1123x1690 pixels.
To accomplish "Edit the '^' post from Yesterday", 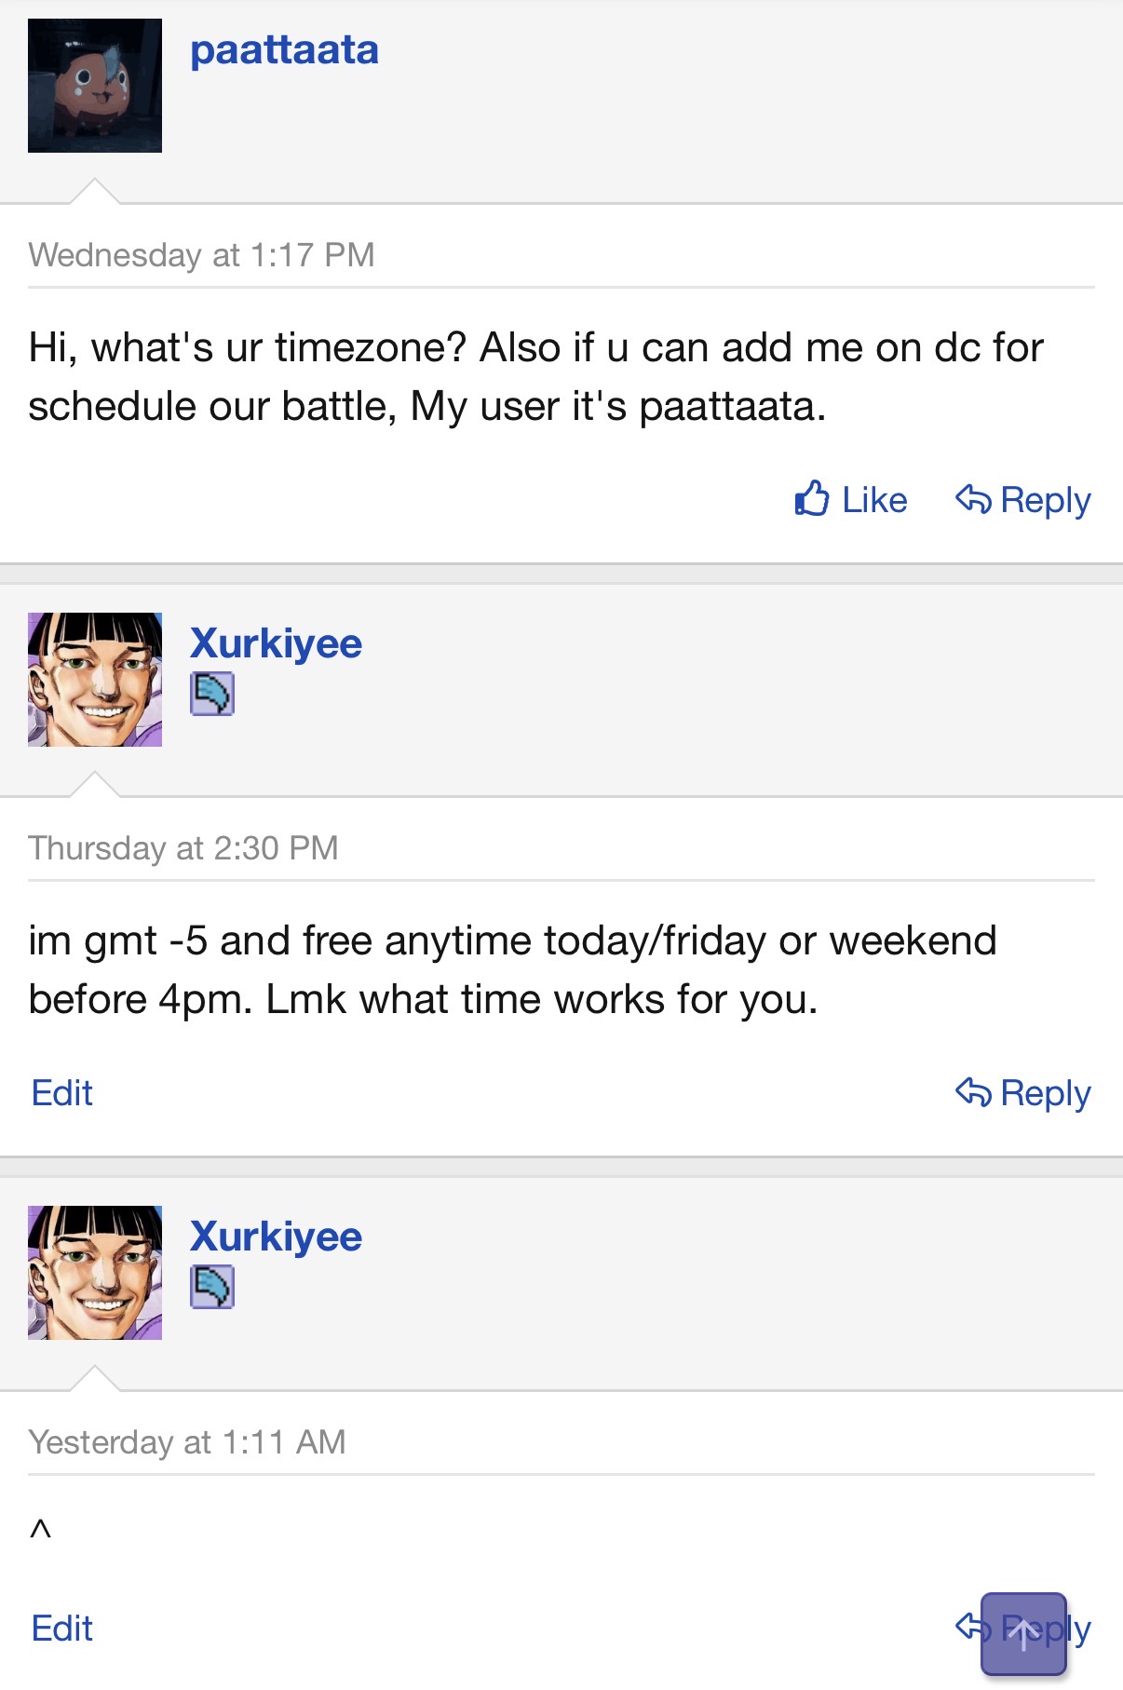I will point(62,1629).
